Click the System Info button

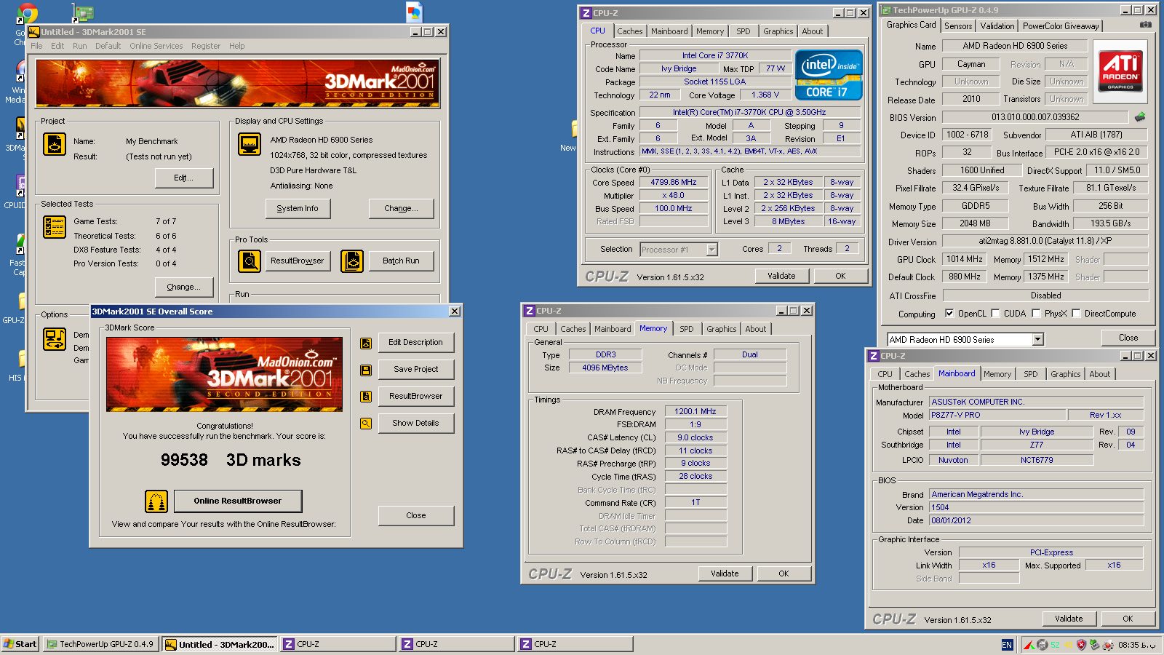(298, 209)
